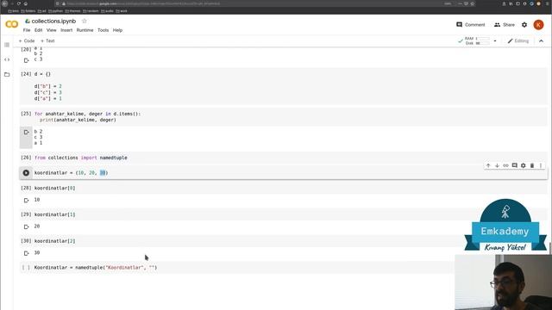Copy link to selected cell
Screen dimensions: 552x310
[x=506, y=165]
